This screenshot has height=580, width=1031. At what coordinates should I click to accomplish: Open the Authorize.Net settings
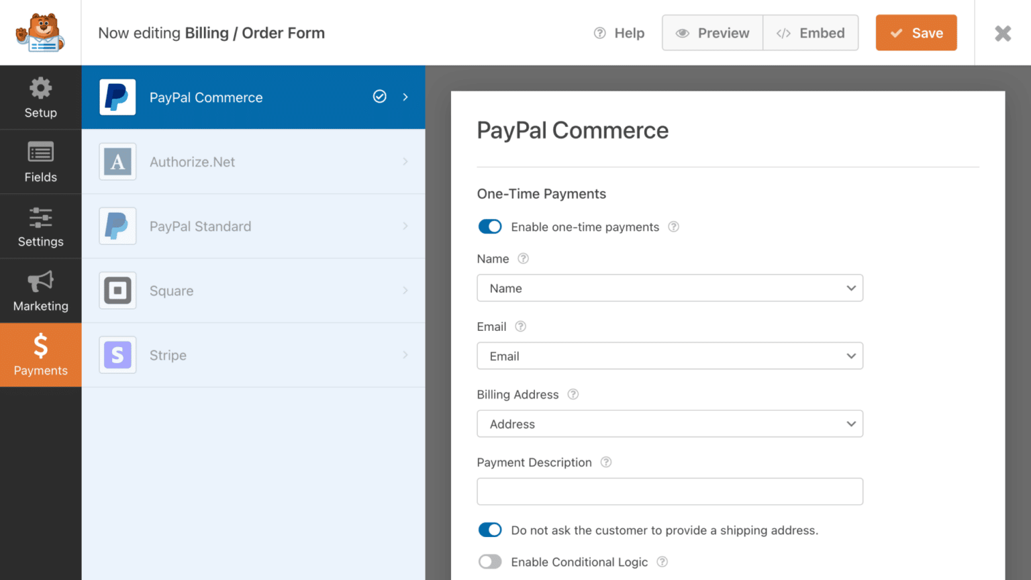tap(254, 161)
